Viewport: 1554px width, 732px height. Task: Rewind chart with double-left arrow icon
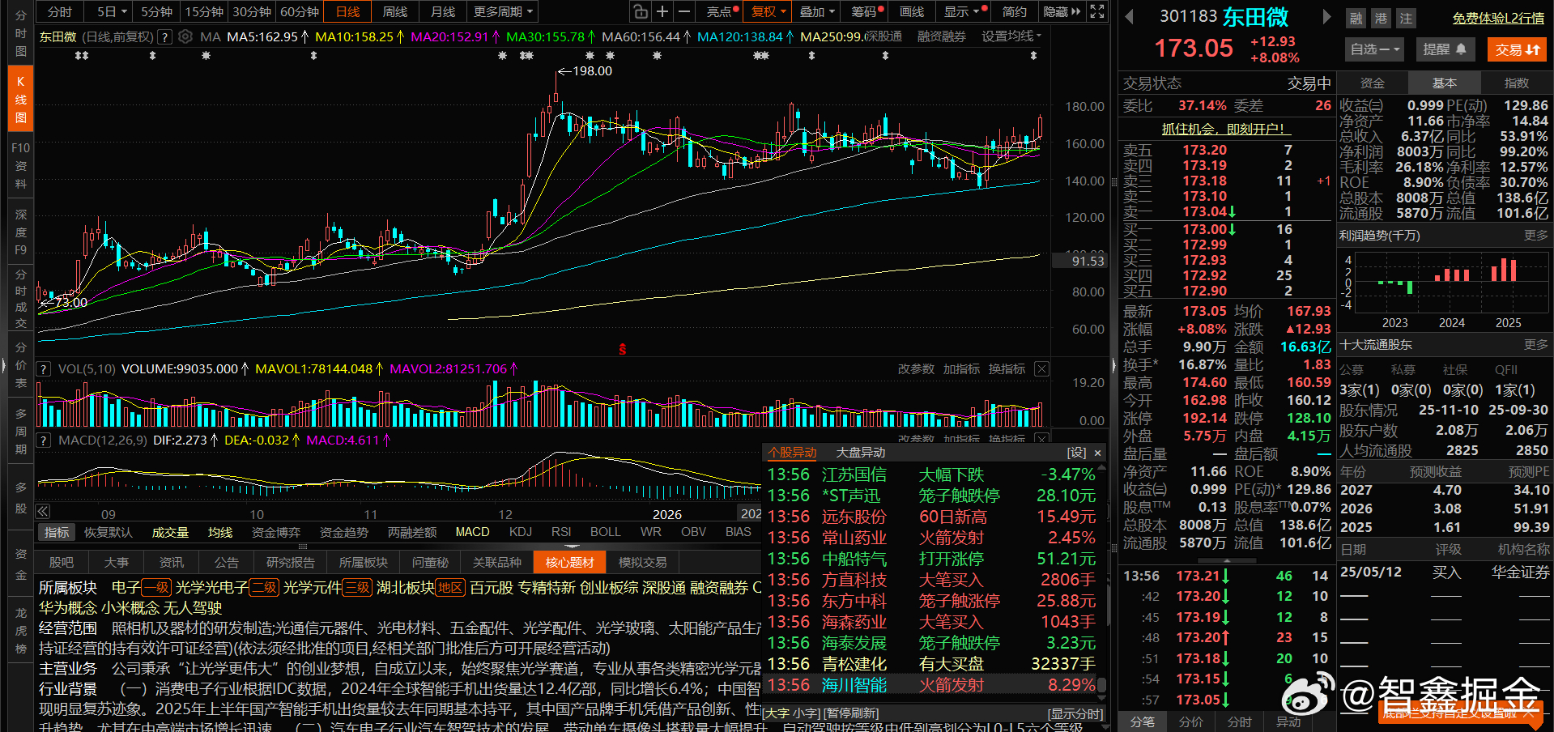coord(43,512)
